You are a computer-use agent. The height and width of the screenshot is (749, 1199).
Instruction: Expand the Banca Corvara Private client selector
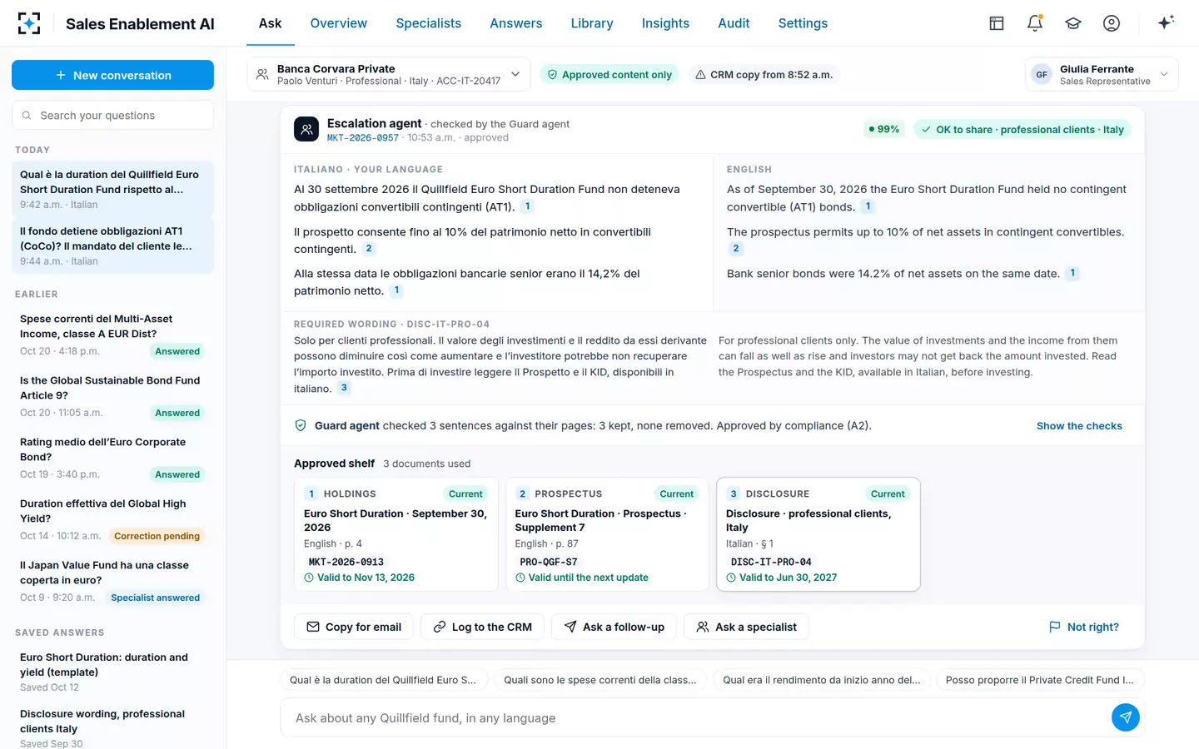point(389,74)
